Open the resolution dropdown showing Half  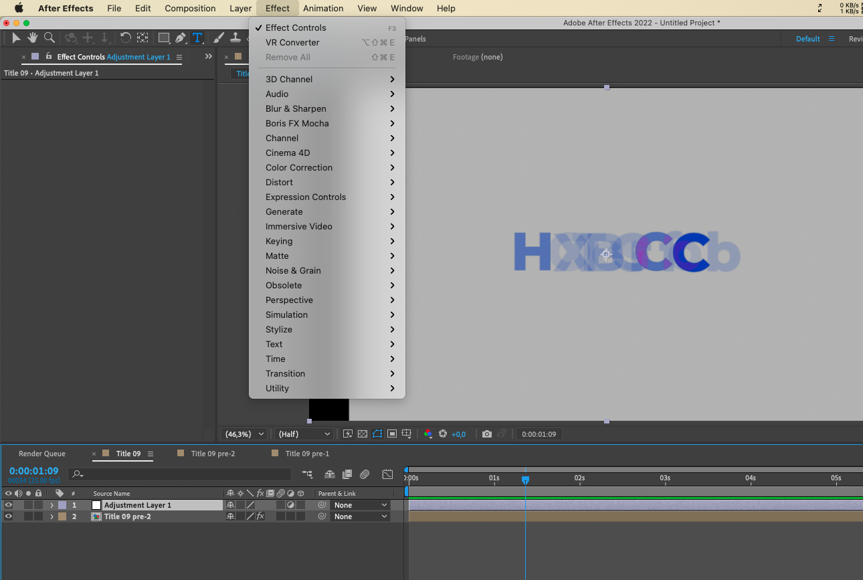(304, 434)
